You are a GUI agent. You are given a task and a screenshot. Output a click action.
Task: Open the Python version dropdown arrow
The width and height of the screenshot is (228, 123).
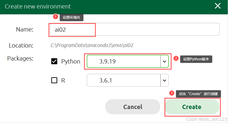click(164, 61)
